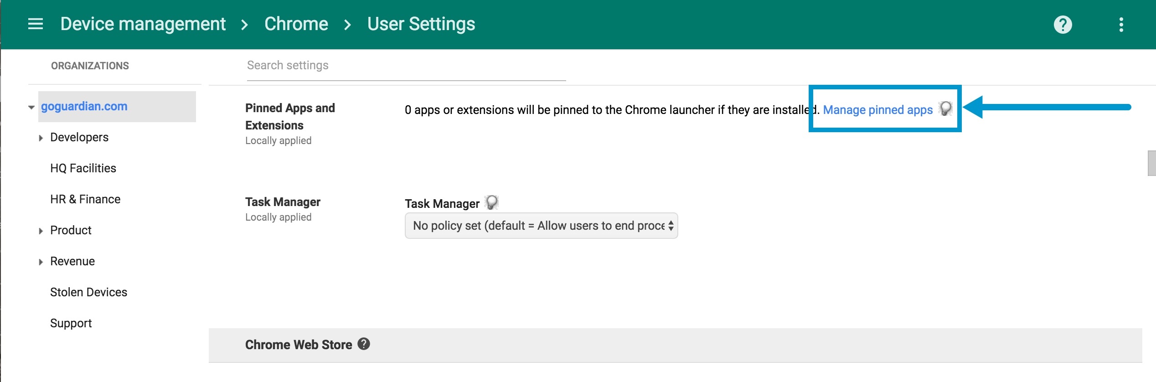Select the Developers organization
Image resolution: width=1156 pixels, height=382 pixels.
[x=79, y=137]
